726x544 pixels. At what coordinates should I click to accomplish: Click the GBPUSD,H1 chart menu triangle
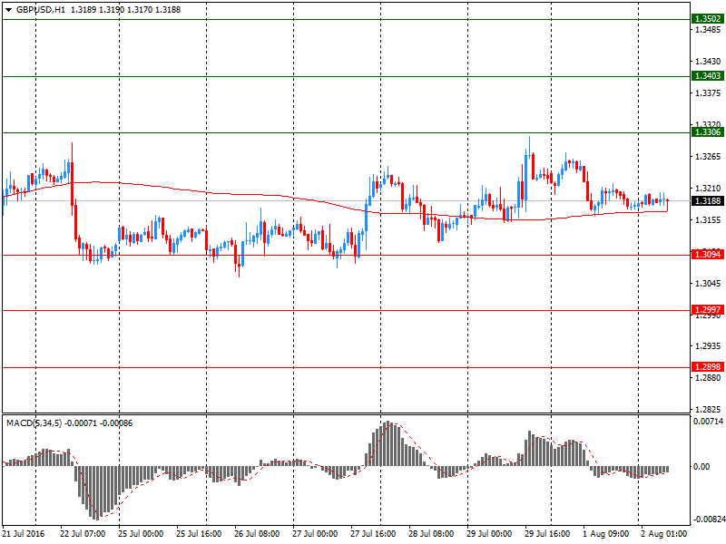tap(8, 10)
